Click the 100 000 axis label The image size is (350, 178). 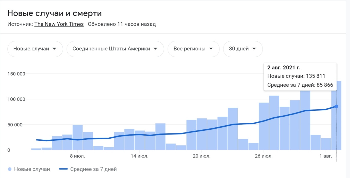(16, 99)
